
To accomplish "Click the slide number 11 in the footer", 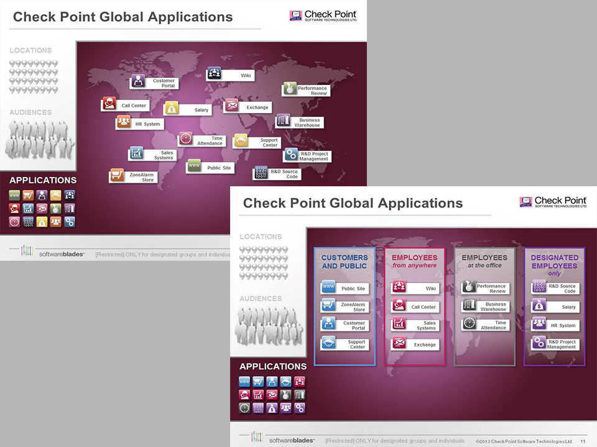I will pyautogui.click(x=583, y=441).
